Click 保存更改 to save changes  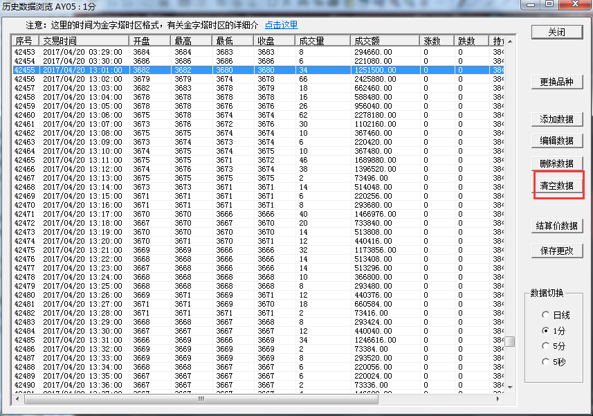[556, 251]
